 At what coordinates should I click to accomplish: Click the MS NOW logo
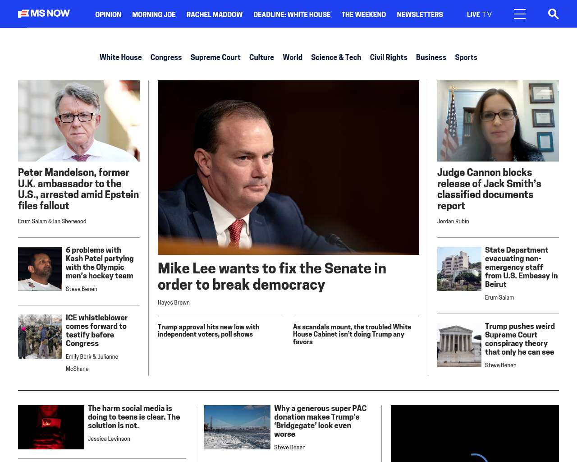(44, 14)
